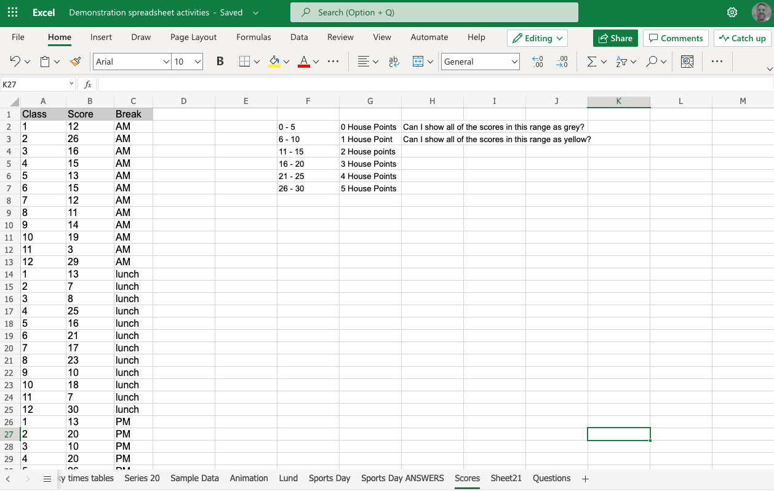Switch to the Insert tab

click(x=101, y=37)
